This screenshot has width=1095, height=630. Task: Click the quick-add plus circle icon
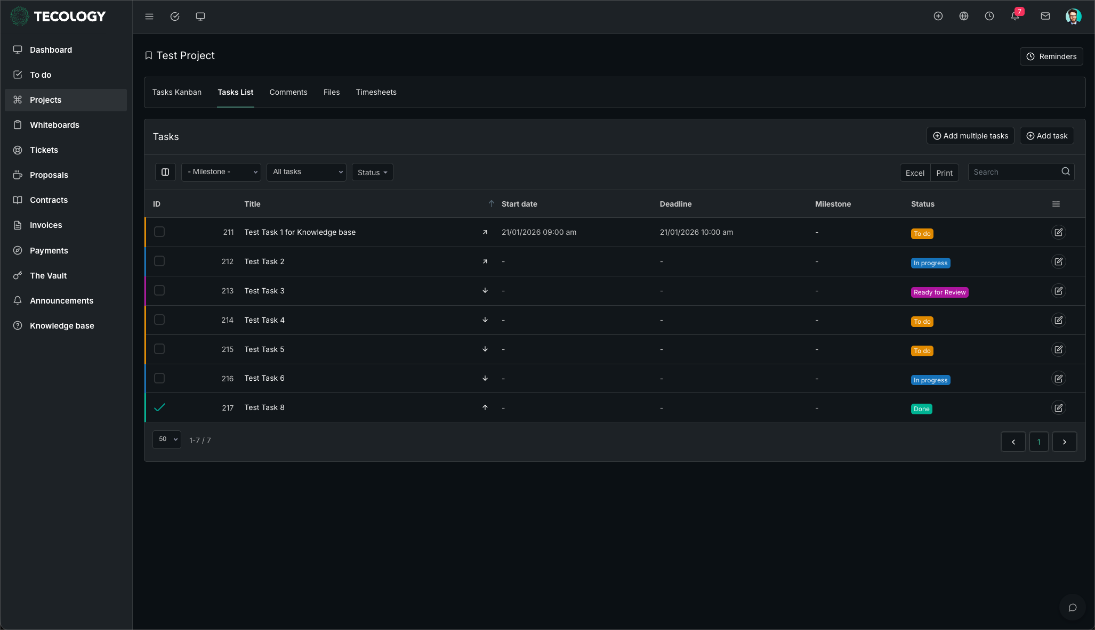938,16
